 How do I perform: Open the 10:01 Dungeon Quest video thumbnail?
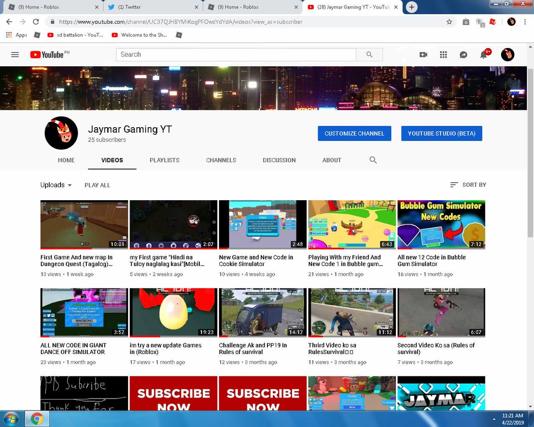click(x=84, y=225)
